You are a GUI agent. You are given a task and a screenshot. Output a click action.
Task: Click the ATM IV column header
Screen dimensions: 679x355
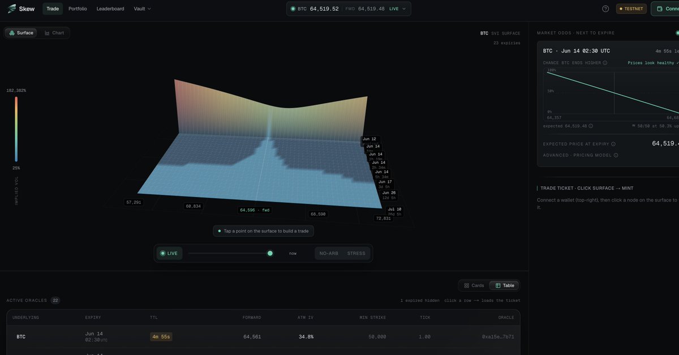click(x=306, y=318)
